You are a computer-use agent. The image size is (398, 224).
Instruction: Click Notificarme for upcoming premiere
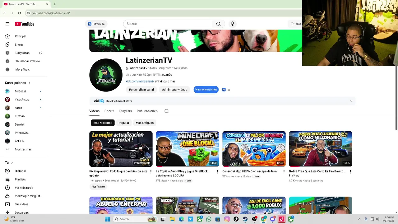[98, 187]
